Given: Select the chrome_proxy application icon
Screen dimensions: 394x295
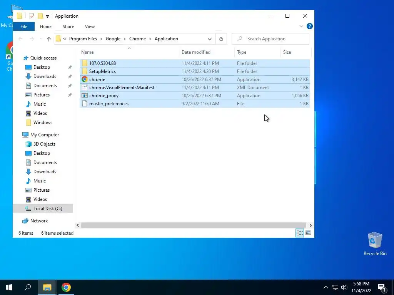Looking at the screenshot, I should (85, 96).
